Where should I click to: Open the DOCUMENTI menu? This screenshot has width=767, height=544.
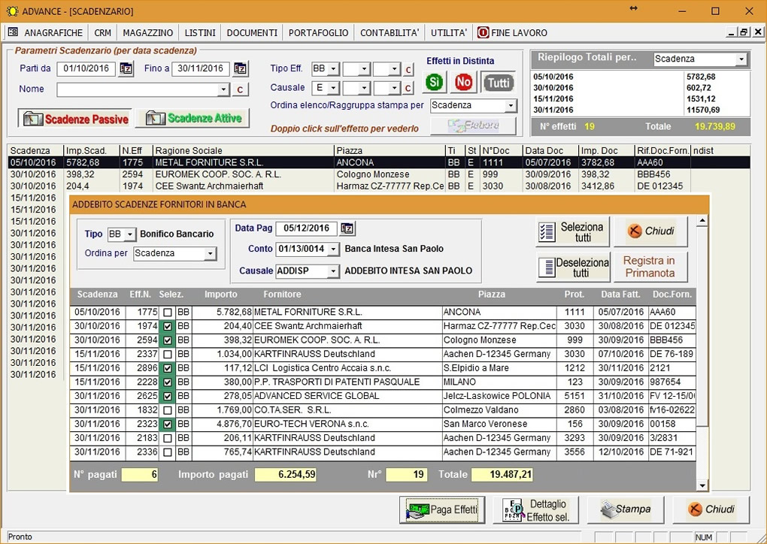click(x=252, y=33)
